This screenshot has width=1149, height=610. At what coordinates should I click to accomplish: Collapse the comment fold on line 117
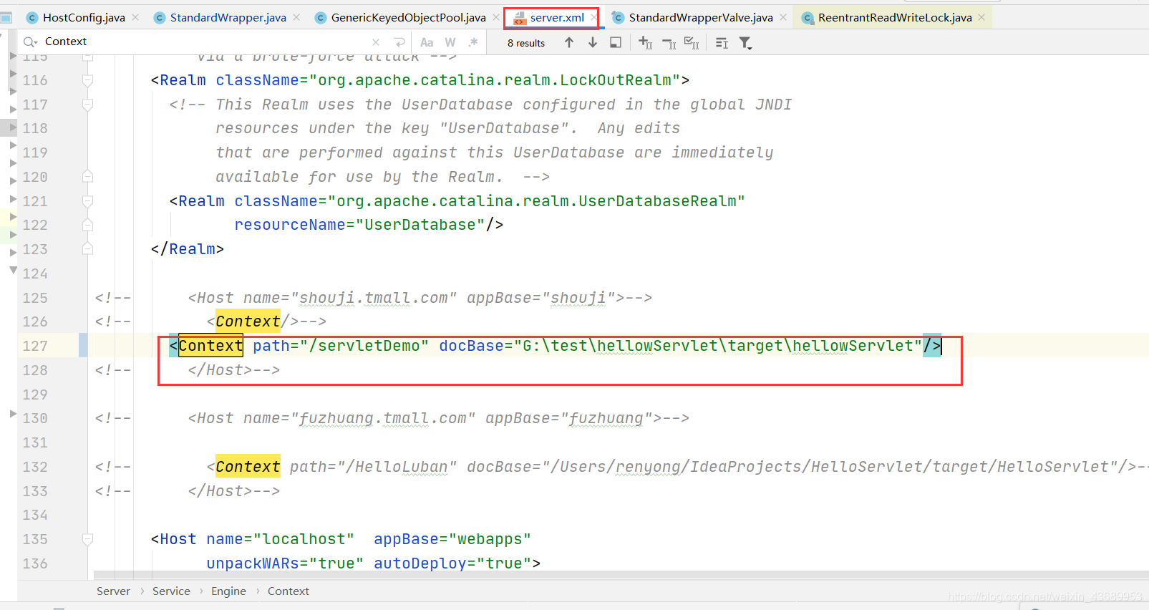coord(87,105)
